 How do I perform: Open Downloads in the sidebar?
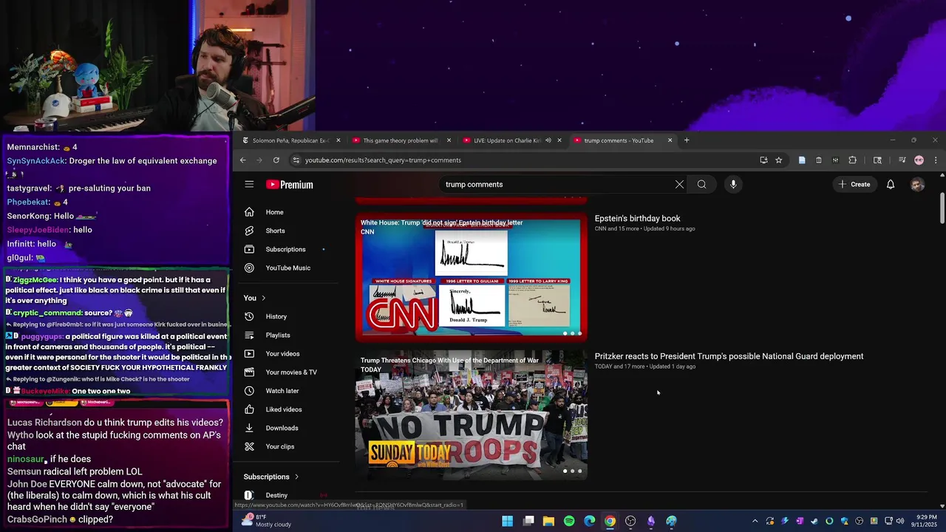[287, 428]
